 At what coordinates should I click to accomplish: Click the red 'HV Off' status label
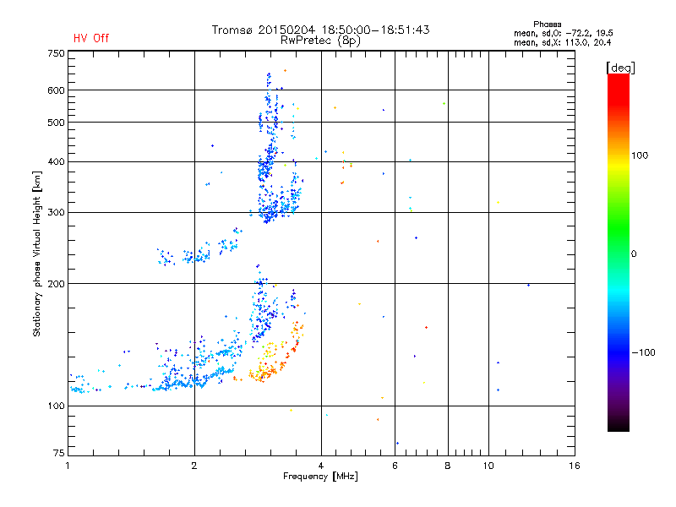click(x=91, y=38)
